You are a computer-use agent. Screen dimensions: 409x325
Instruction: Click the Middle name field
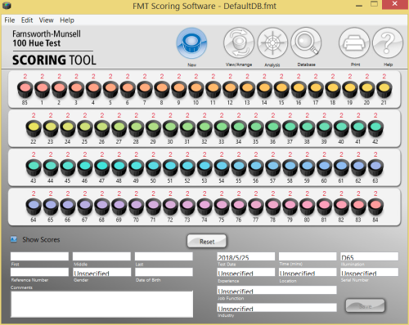(101, 256)
